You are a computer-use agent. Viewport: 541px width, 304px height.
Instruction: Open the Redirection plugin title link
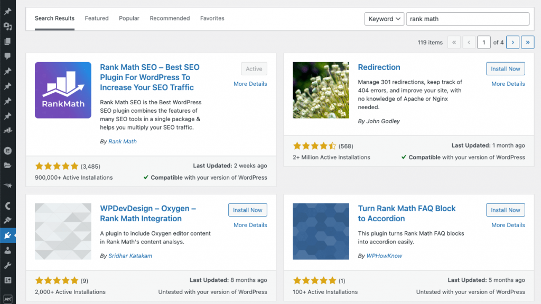(379, 67)
